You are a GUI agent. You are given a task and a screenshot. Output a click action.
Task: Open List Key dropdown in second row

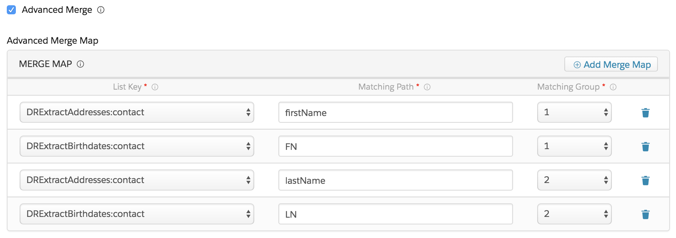[x=137, y=146]
